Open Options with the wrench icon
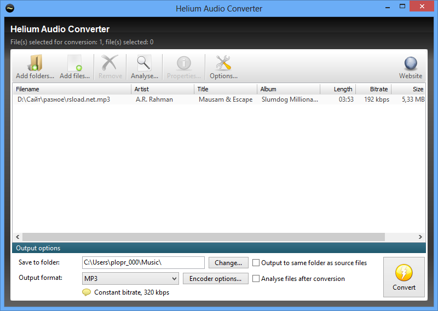 point(223,67)
